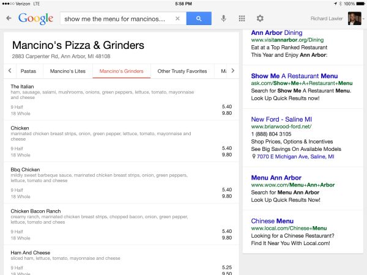Switch to the Pastas tab
This screenshot has height=275, width=367.
click(28, 71)
